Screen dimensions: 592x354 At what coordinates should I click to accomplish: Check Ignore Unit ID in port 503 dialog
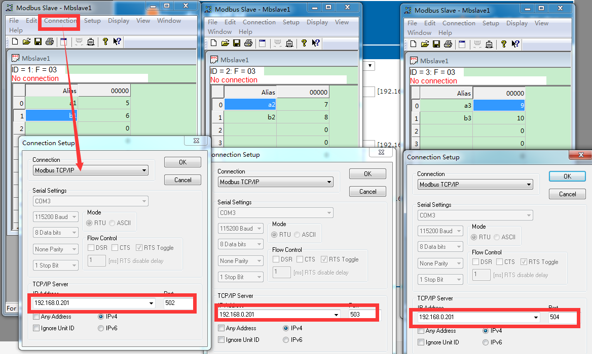click(221, 340)
